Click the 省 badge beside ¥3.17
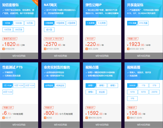This screenshot has width=163, height=128. [x=4, y=118]
